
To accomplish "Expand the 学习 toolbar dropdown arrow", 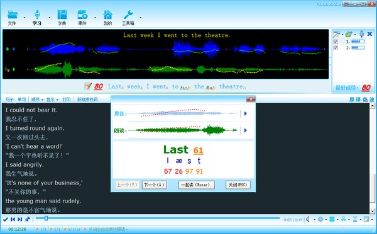I will click(x=50, y=18).
